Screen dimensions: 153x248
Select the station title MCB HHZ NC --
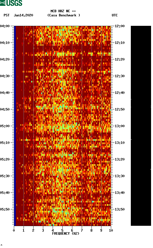[63, 11]
